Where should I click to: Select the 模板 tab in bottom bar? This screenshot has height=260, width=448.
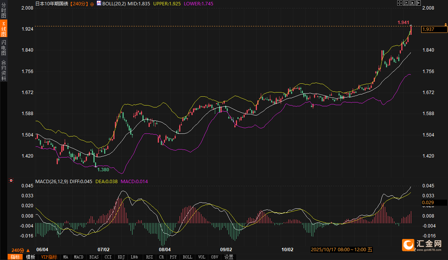30,257
